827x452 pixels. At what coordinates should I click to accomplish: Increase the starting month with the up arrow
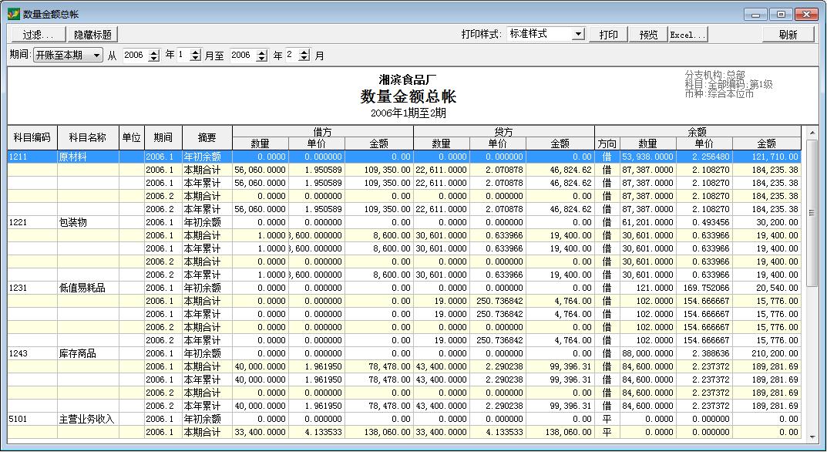pos(195,52)
